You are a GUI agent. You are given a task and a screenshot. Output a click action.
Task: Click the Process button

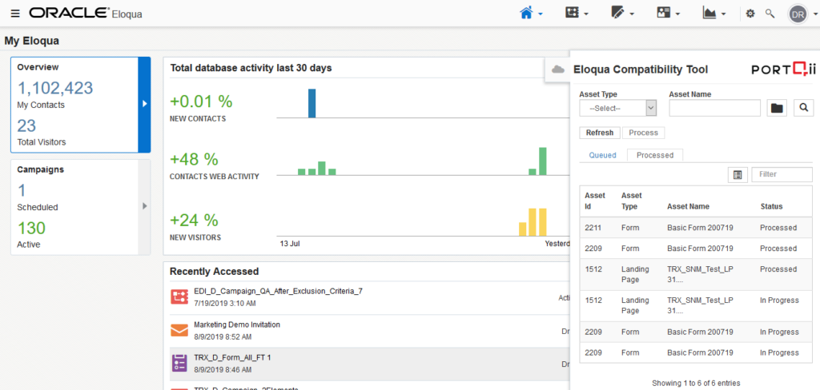click(643, 133)
